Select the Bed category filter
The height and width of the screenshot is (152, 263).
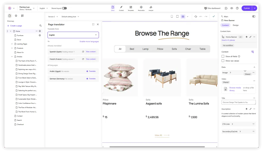pyautogui.click(x=132, y=49)
